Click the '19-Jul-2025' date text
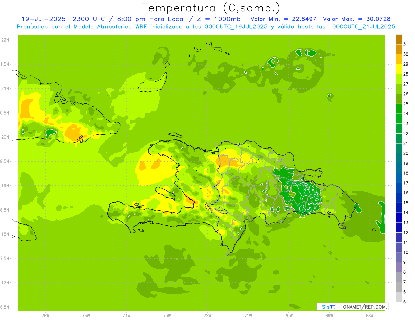The height and width of the screenshot is (320, 415). [x=43, y=19]
